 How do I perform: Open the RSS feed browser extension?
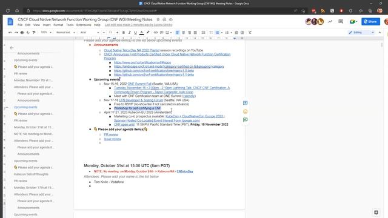tap(323, 11)
